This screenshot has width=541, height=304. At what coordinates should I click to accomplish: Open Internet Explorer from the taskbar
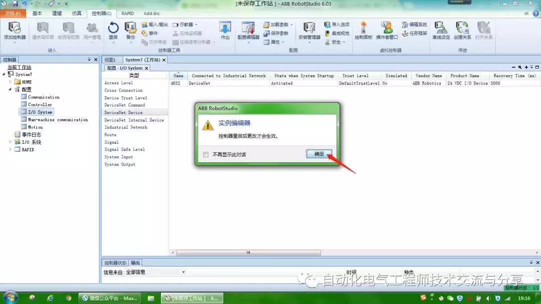(51, 298)
